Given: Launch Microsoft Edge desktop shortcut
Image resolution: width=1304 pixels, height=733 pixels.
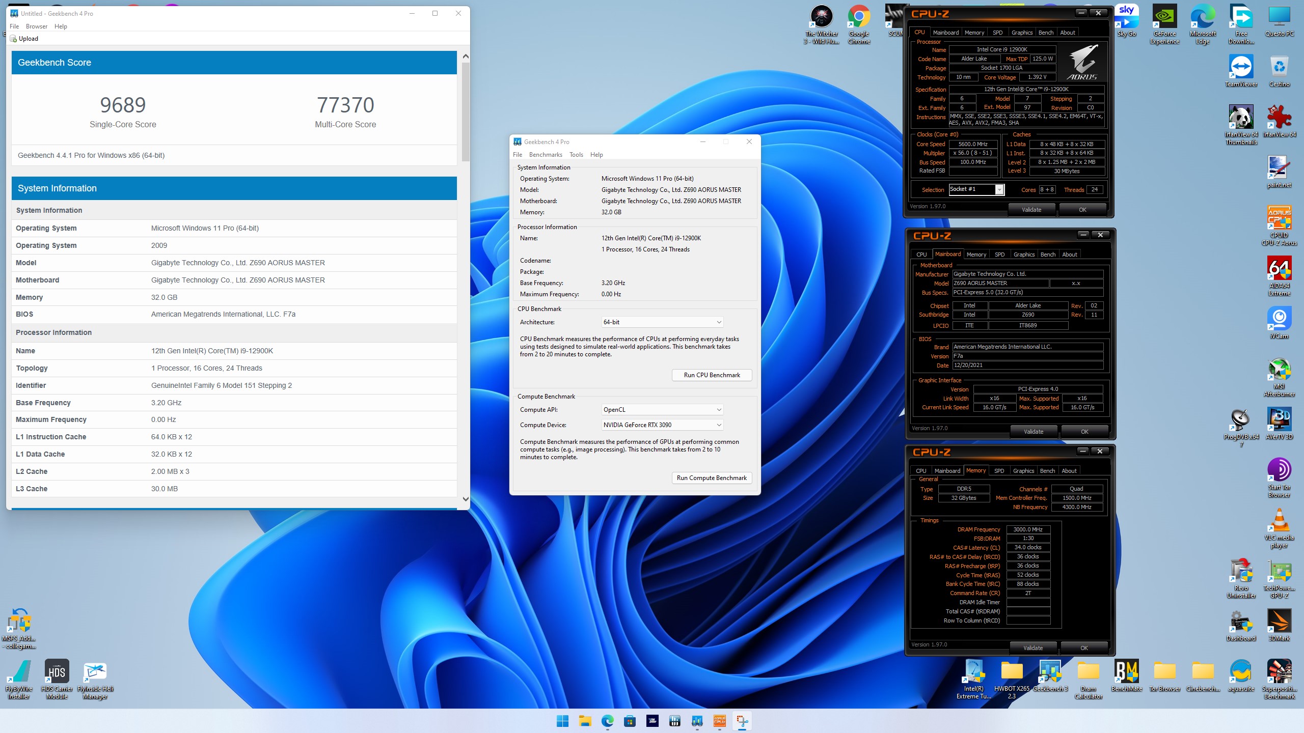Looking at the screenshot, I should [1203, 24].
